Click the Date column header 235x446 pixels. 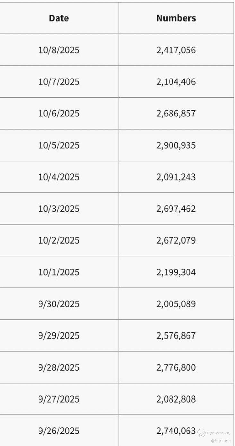point(59,18)
